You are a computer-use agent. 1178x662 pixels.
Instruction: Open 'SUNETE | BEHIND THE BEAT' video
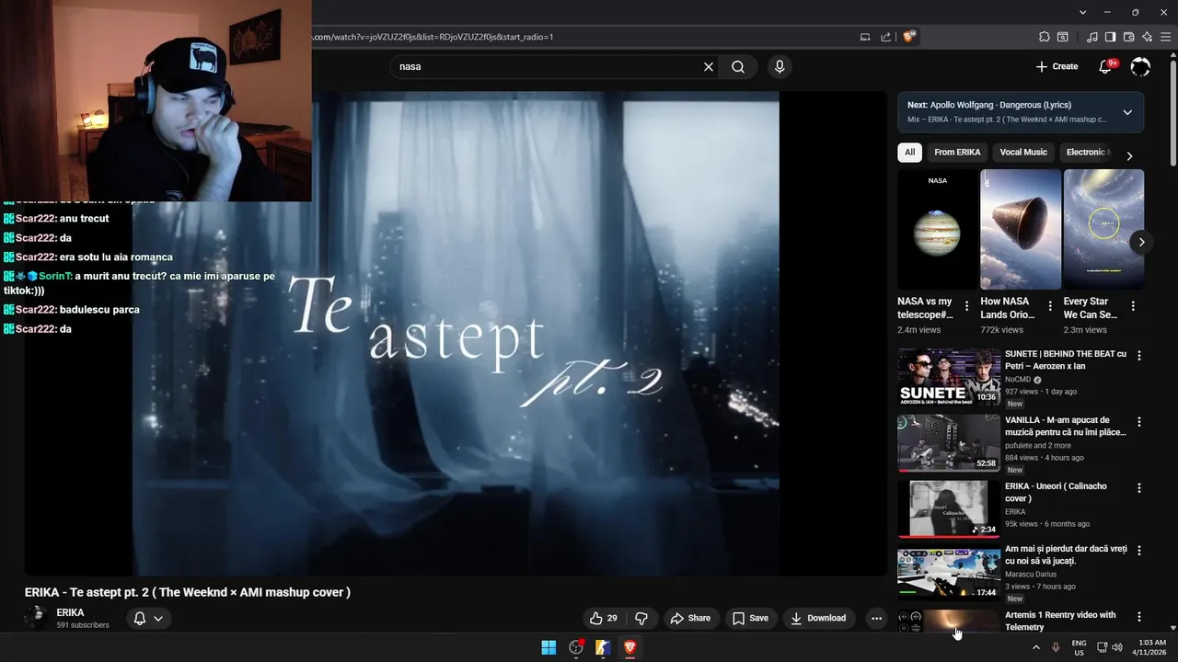[x=949, y=377]
